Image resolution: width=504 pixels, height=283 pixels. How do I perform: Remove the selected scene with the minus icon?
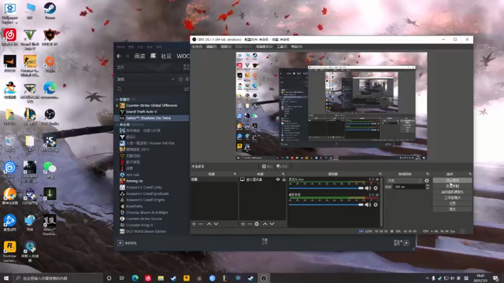point(201,223)
